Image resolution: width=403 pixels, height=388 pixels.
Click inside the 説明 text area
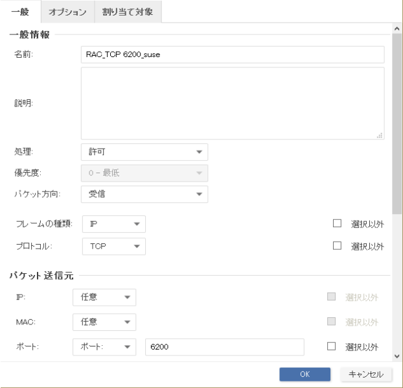(233, 103)
